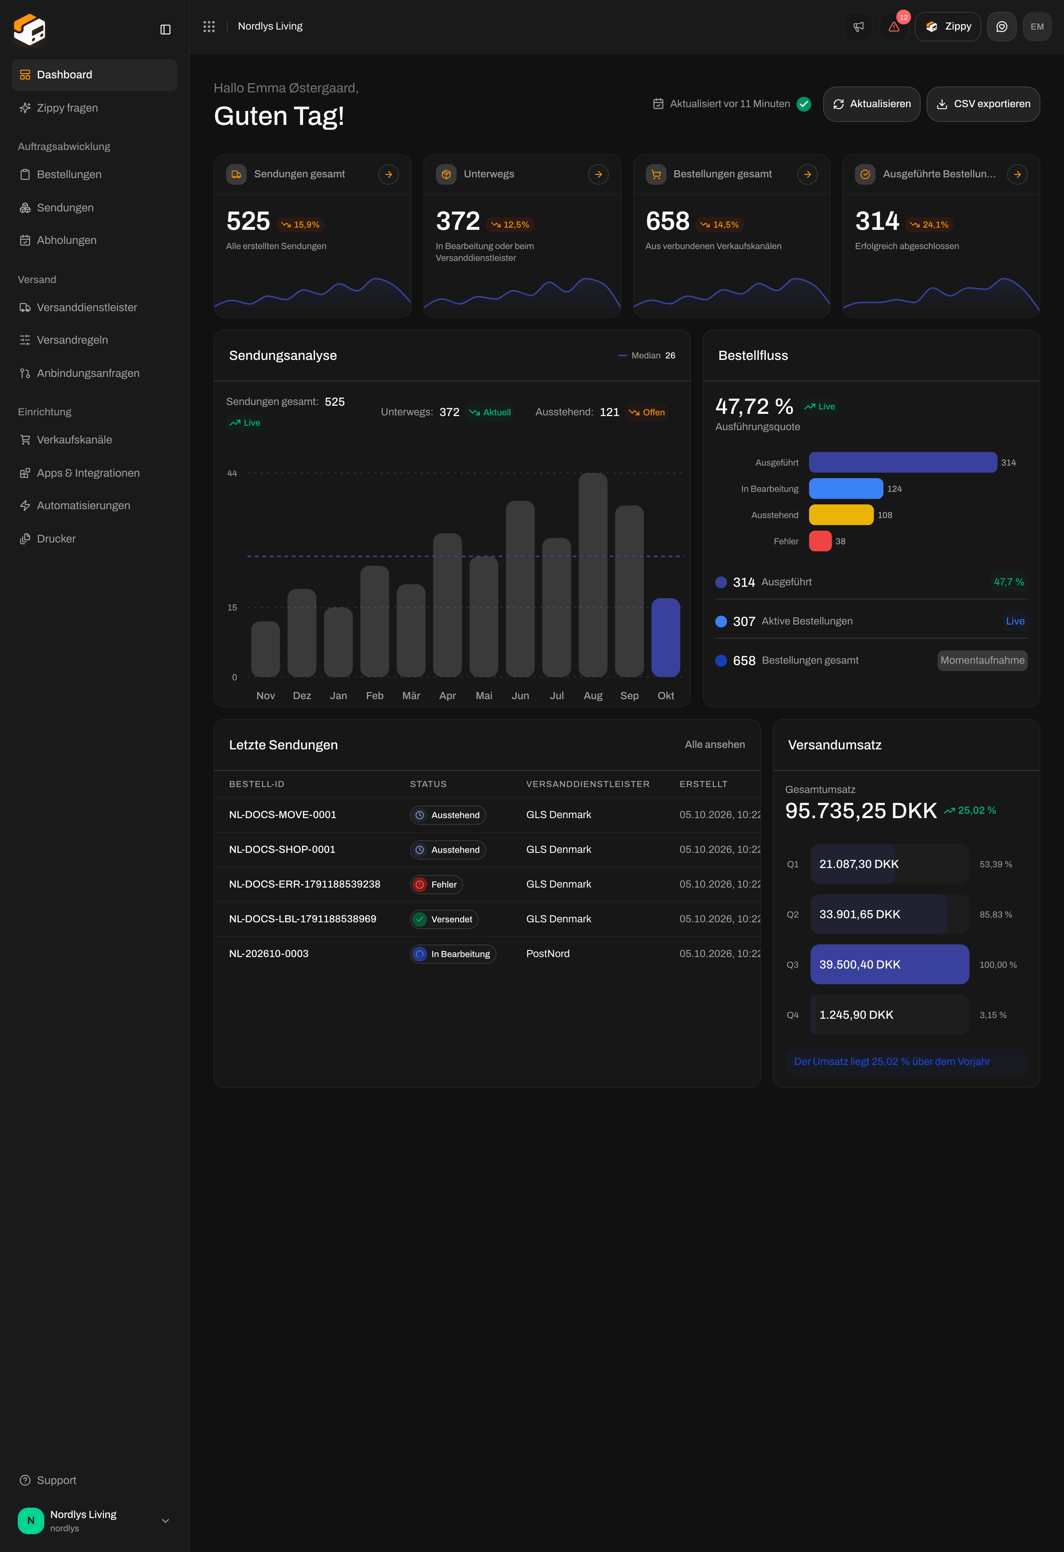Click the arrow on Ausgeführte Bestellungen card
Viewport: 1064px width, 1552px height.
1017,174
